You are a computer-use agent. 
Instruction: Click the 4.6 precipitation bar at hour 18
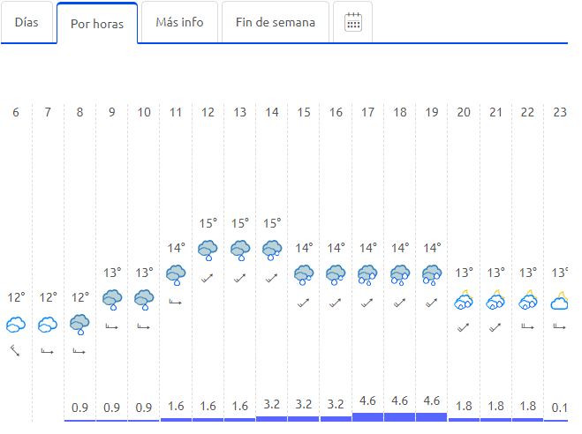tap(399, 417)
